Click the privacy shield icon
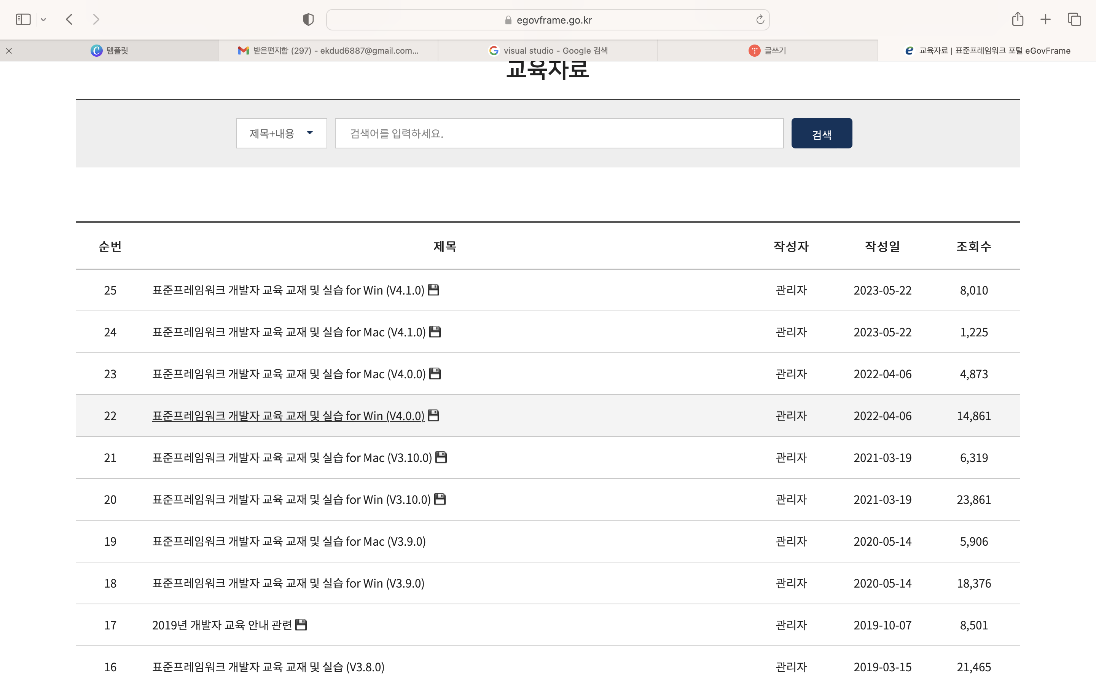Screen dimensions: 1096x685 click(308, 19)
